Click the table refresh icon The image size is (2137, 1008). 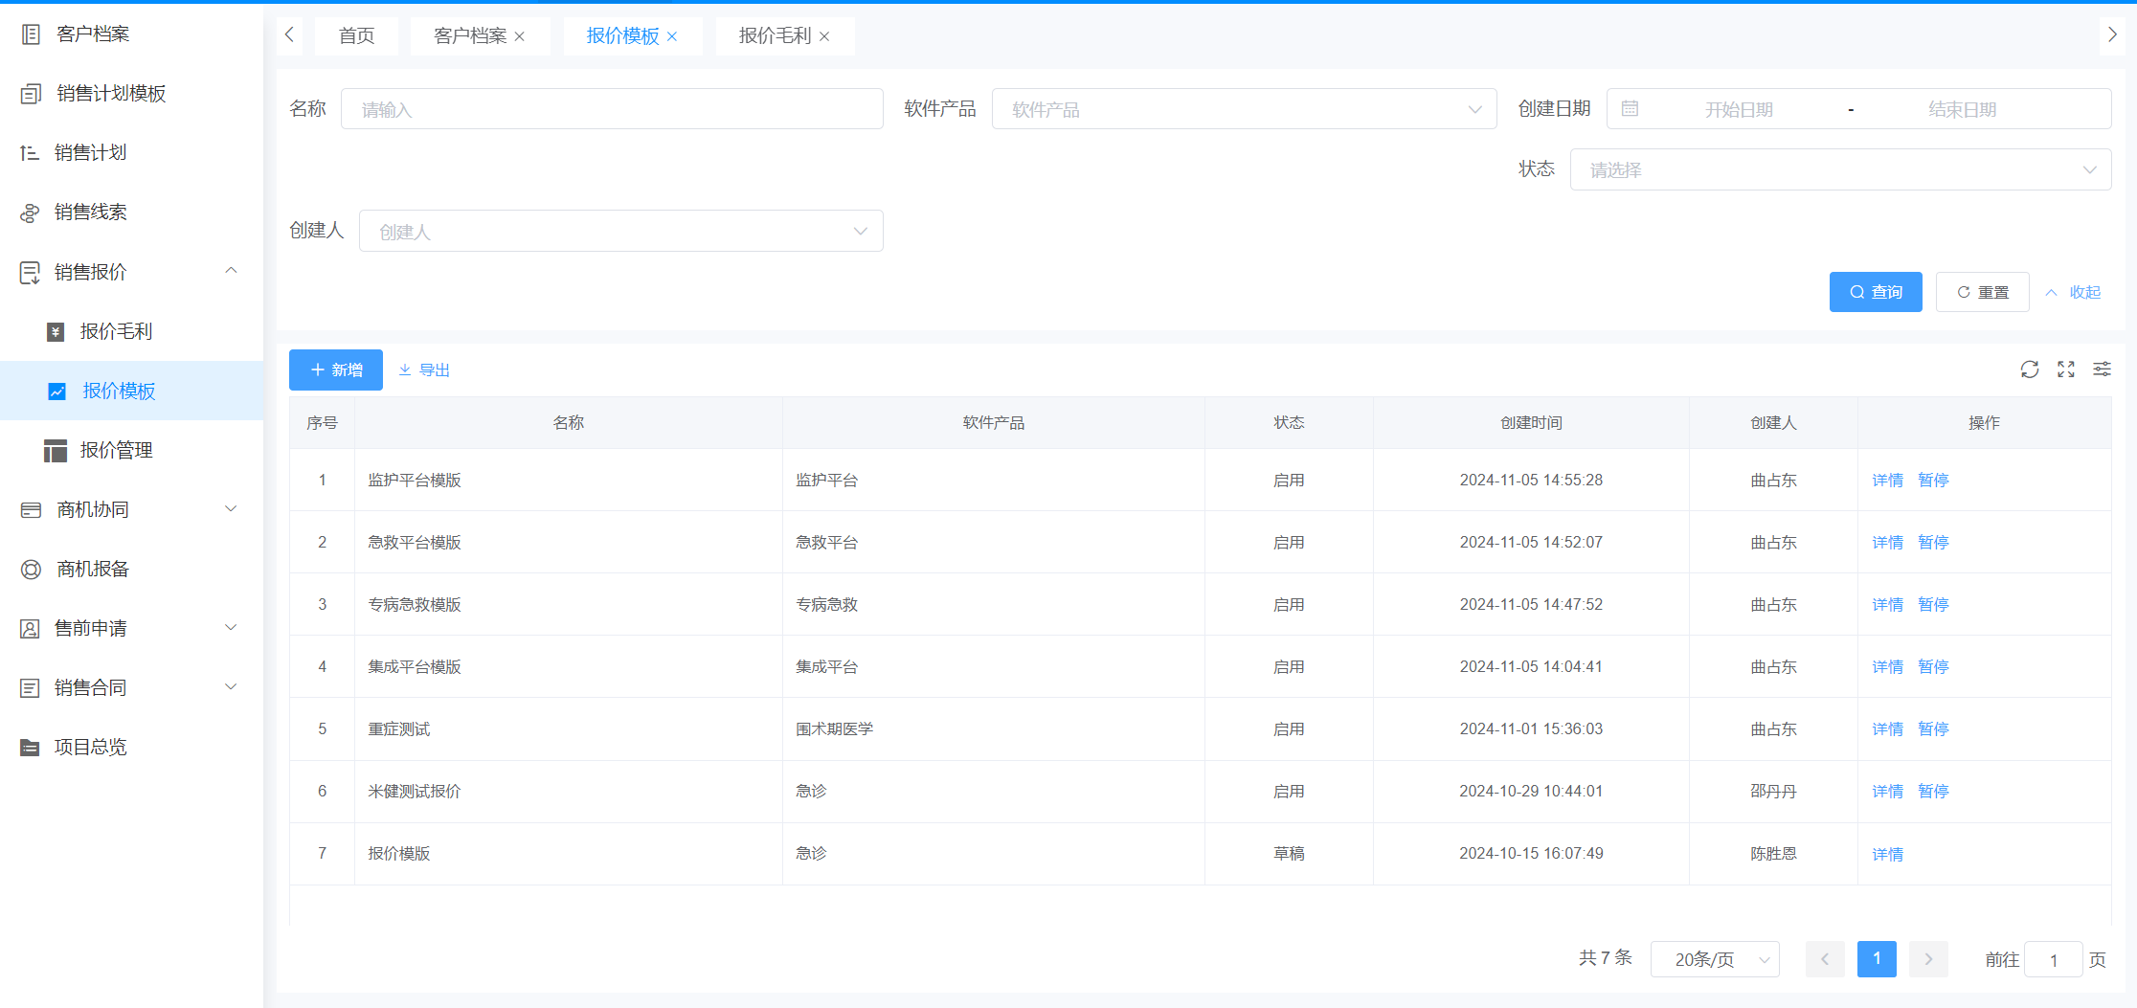2029,370
